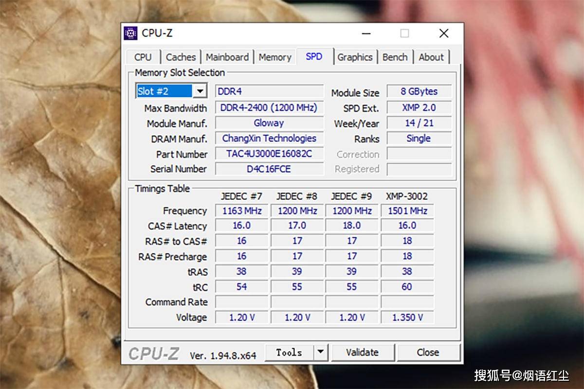Click the Close button at bottom

[x=428, y=353]
